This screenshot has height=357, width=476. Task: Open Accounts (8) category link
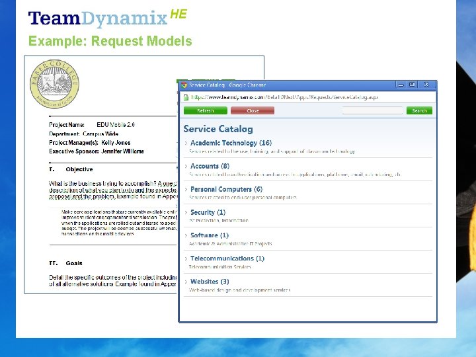click(x=210, y=166)
